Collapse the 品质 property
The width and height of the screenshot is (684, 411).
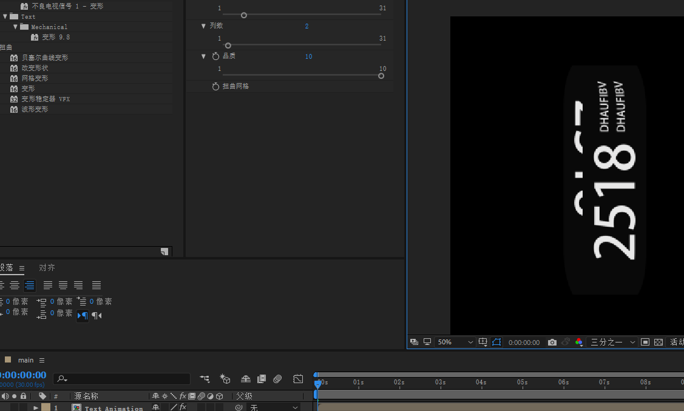pyautogui.click(x=203, y=56)
